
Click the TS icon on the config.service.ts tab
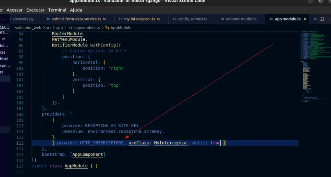click(x=175, y=19)
